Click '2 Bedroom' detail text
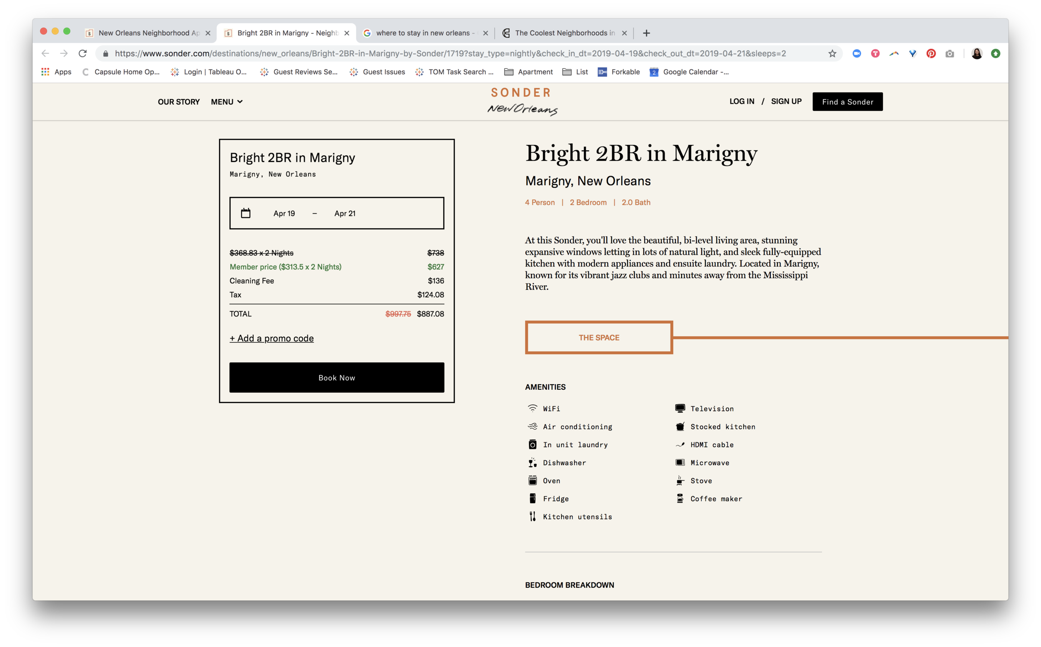This screenshot has width=1041, height=647. pos(588,202)
